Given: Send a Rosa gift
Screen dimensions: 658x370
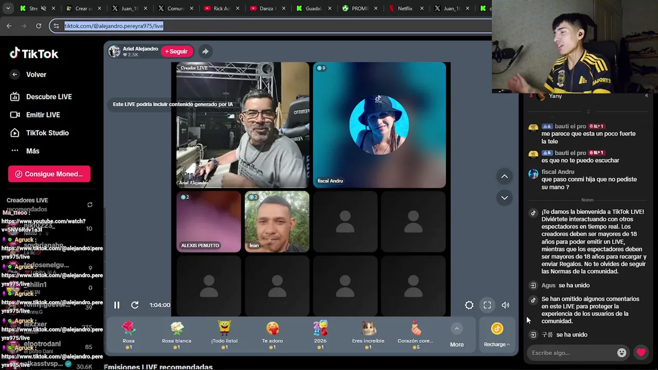Looking at the screenshot, I should tap(129, 335).
